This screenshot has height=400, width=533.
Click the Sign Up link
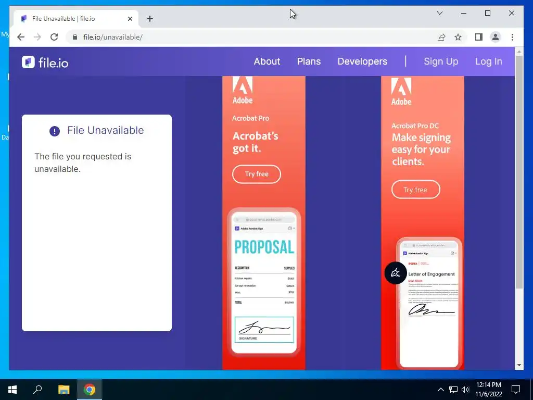441,61
